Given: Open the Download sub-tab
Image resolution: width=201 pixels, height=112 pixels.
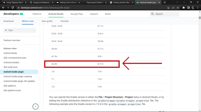Looking at the screenshot, I should tap(9, 21).
